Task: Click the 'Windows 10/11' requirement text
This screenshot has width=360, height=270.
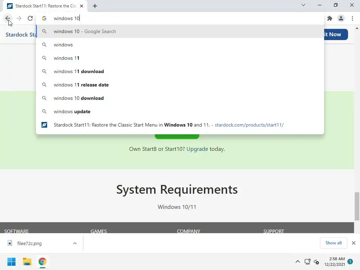Action: [177, 207]
